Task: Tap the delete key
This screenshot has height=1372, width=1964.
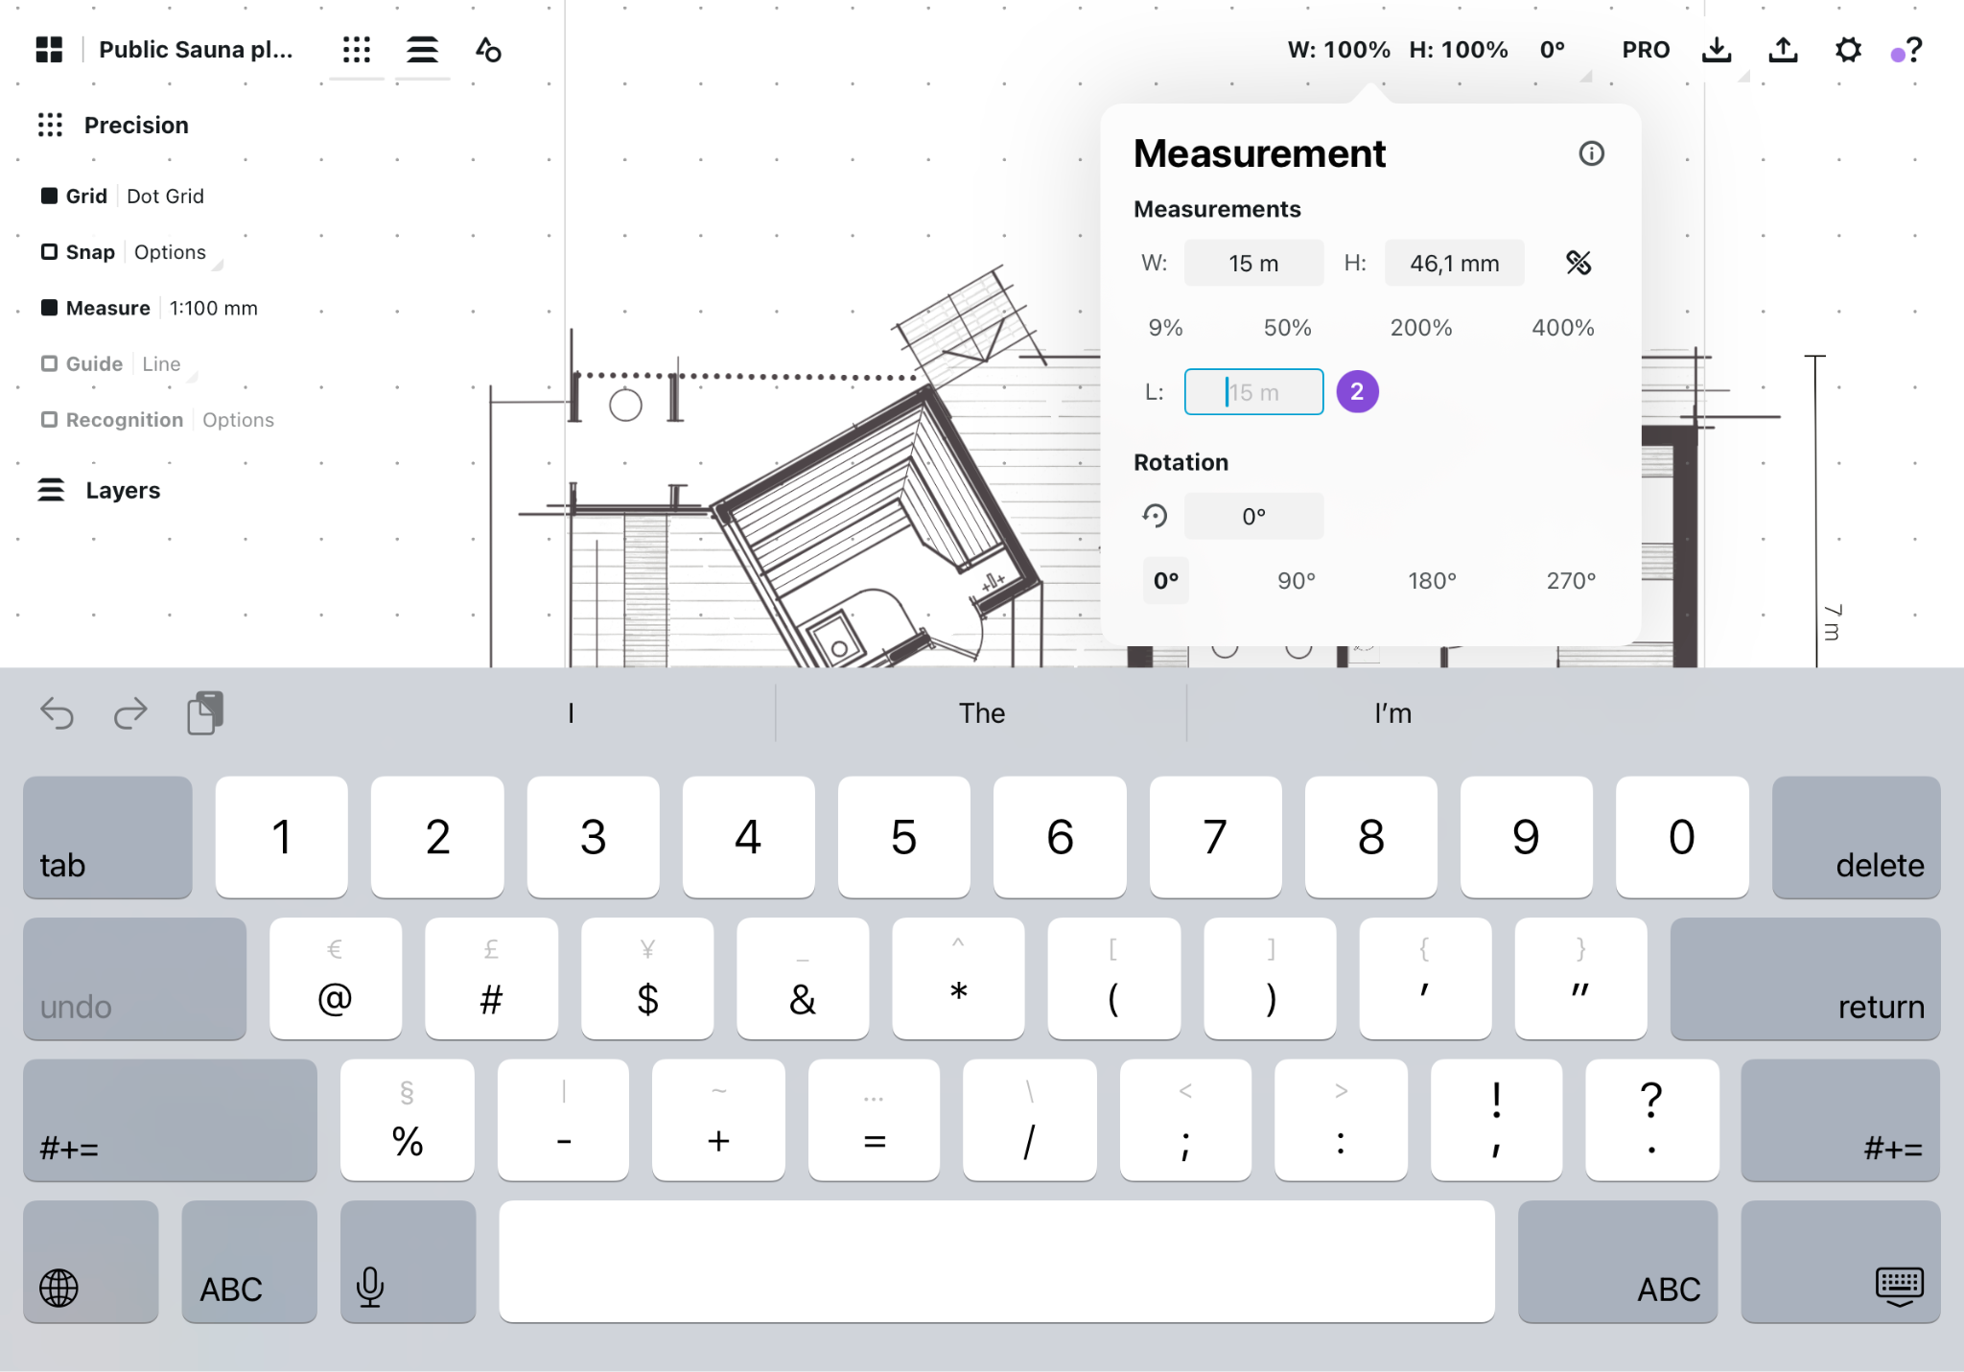Action: coord(1856,837)
